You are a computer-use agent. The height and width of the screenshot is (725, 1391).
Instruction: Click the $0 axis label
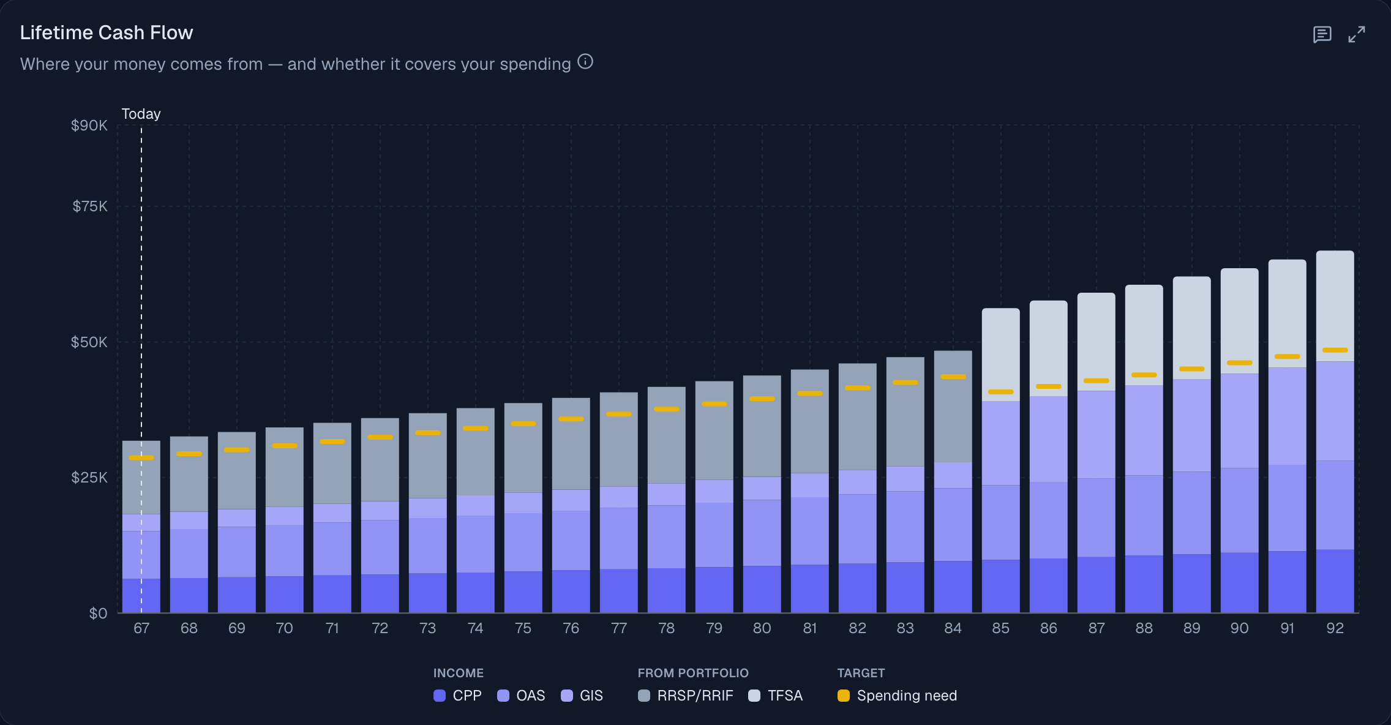point(98,614)
